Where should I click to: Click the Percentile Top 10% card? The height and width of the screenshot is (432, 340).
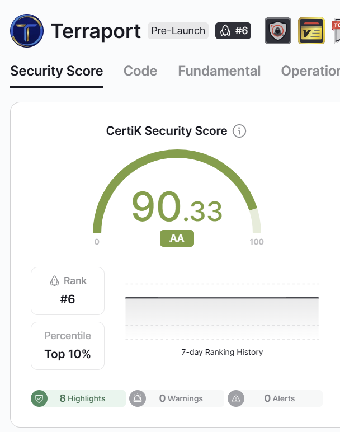[x=68, y=346]
